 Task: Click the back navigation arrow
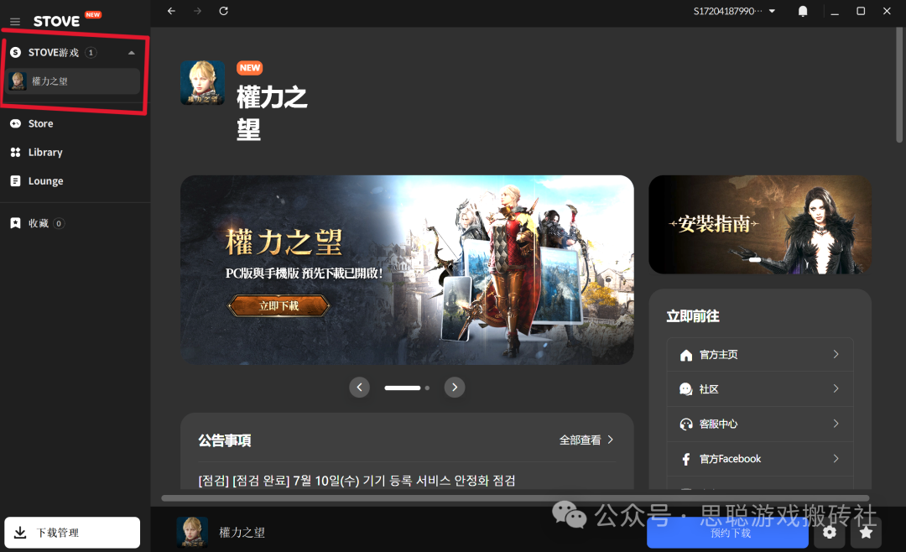(172, 11)
